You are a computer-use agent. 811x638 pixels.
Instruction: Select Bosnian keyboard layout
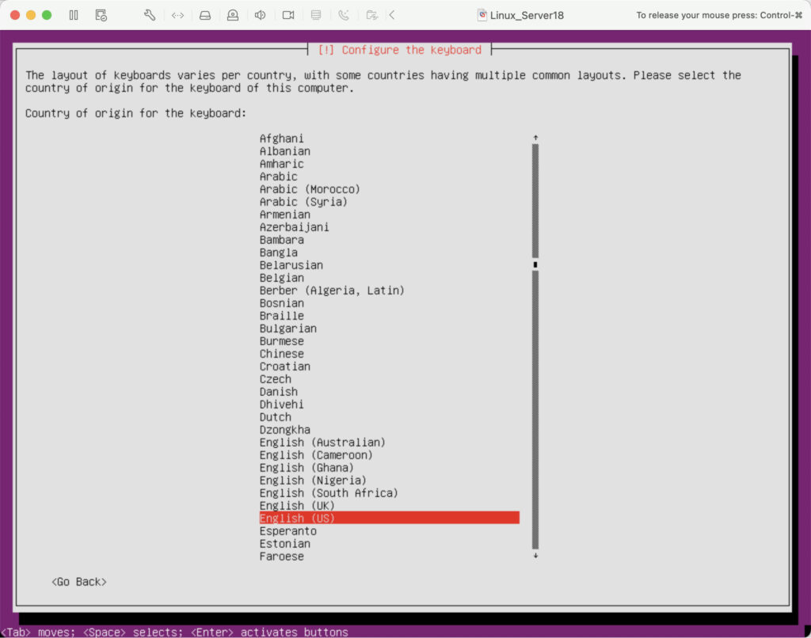click(x=389, y=303)
